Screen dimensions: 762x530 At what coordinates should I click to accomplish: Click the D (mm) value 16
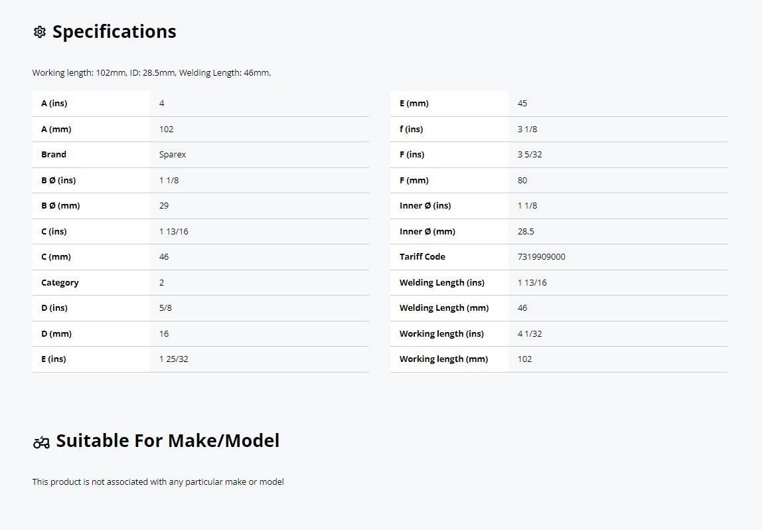(x=164, y=334)
